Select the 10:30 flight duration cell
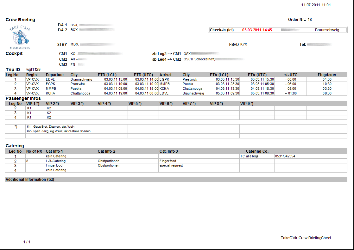This screenshot has width=354, height=250. click(x=327, y=84)
